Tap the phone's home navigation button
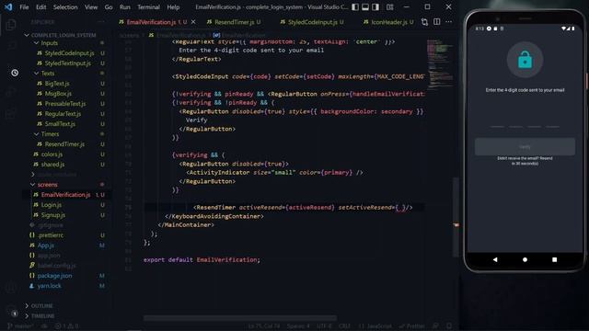589x331 pixels. click(525, 259)
